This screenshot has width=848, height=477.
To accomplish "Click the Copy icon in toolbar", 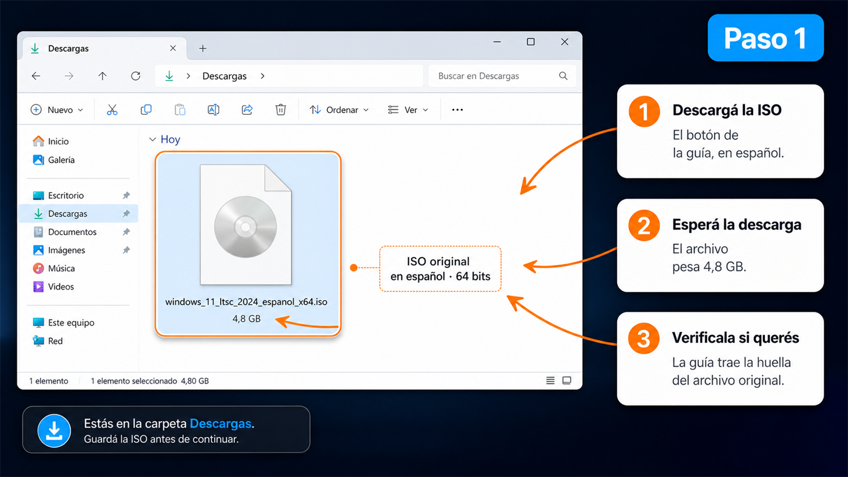I will tap(146, 110).
